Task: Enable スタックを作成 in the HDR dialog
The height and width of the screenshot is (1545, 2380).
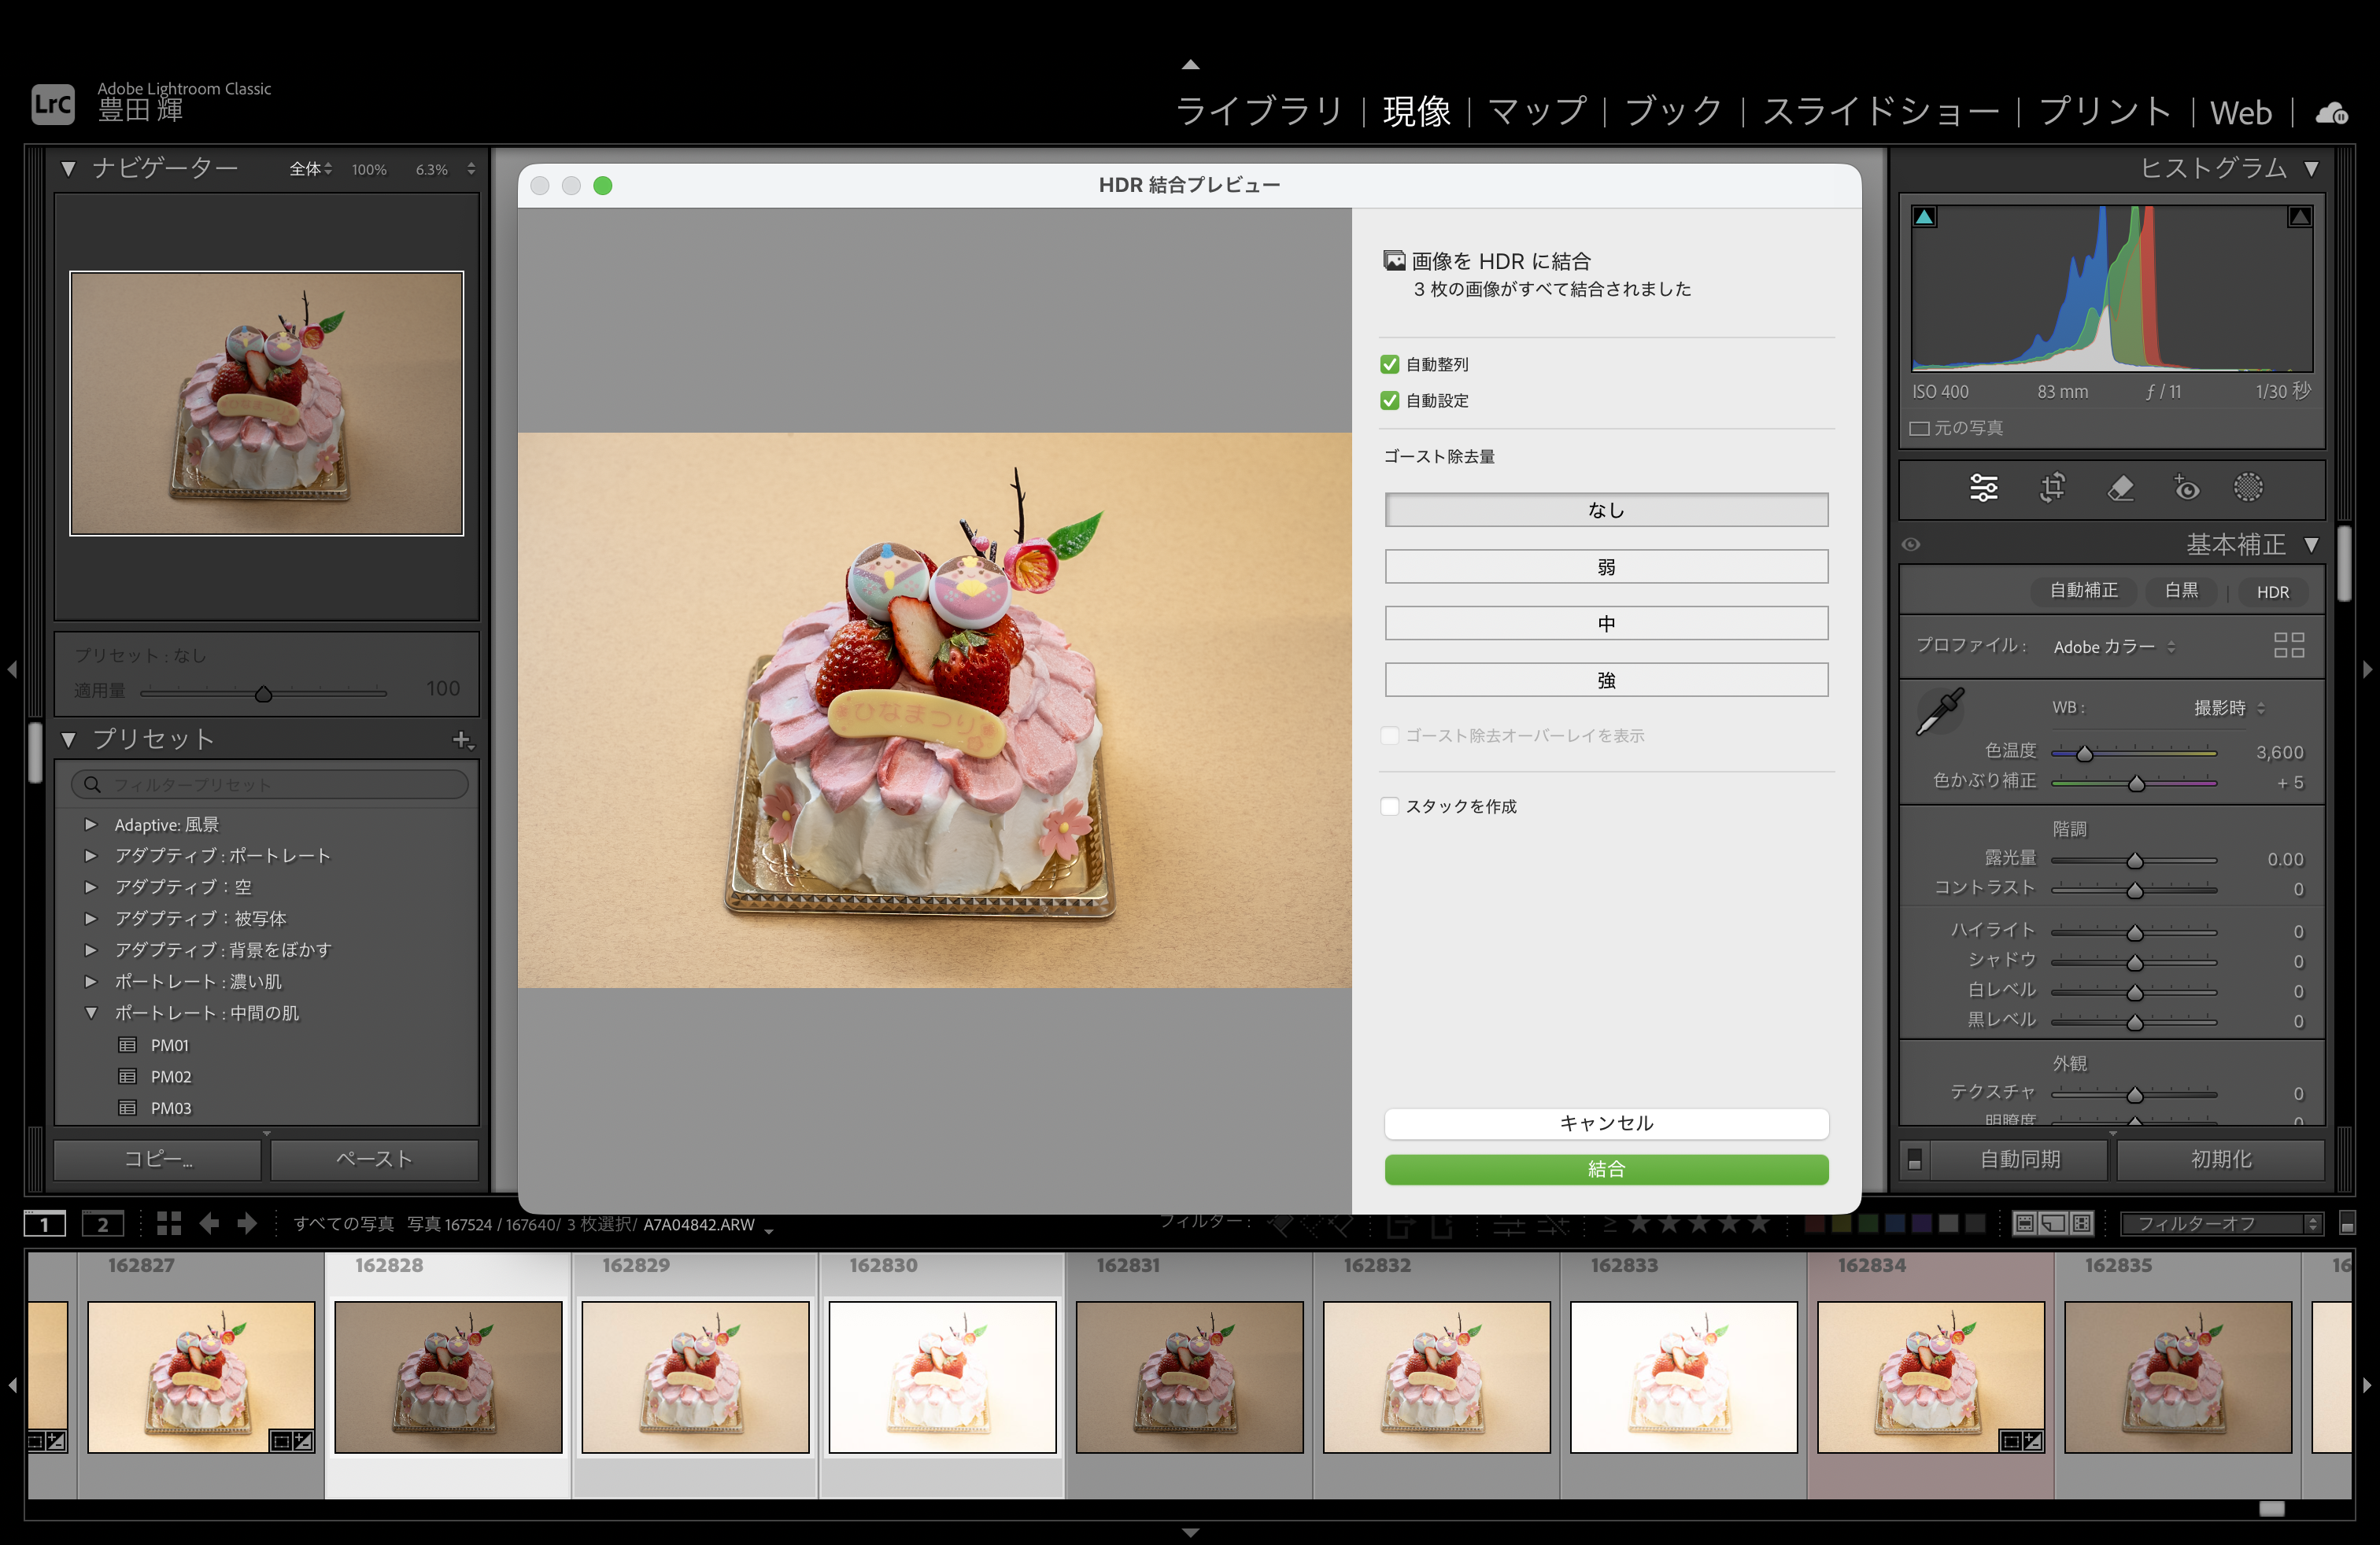Action: click(x=1389, y=806)
